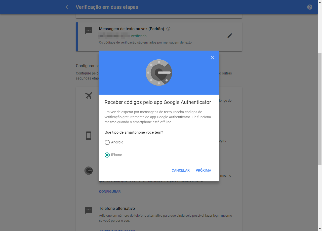322x231 pixels.
Task: Select the iPhone radio button
Action: tap(107, 155)
